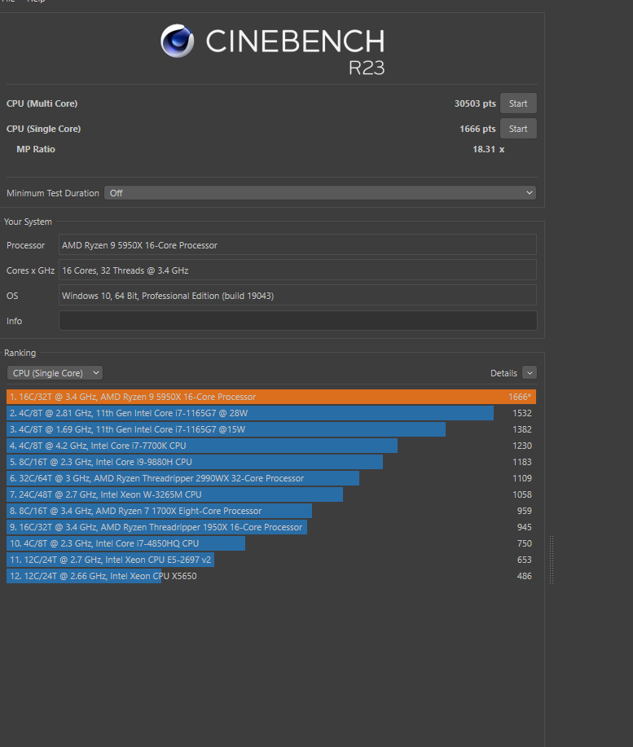The width and height of the screenshot is (633, 747).
Task: Click the 1666 pts single core score
Action: pos(477,129)
